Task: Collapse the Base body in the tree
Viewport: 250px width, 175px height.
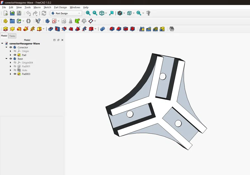Action: coord(6,59)
